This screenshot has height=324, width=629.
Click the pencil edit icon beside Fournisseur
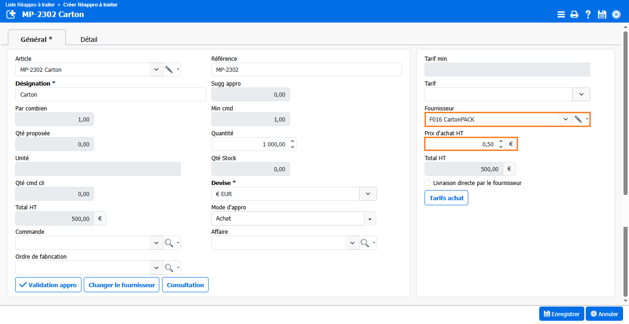tap(578, 119)
